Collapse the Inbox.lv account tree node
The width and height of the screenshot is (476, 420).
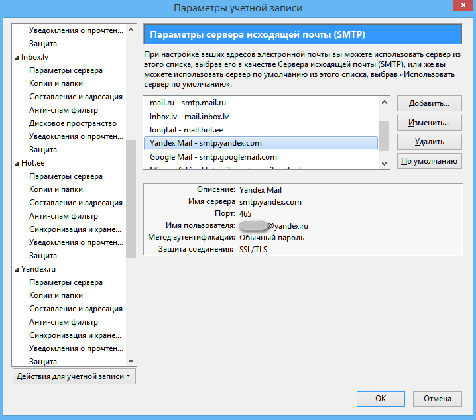coord(17,58)
